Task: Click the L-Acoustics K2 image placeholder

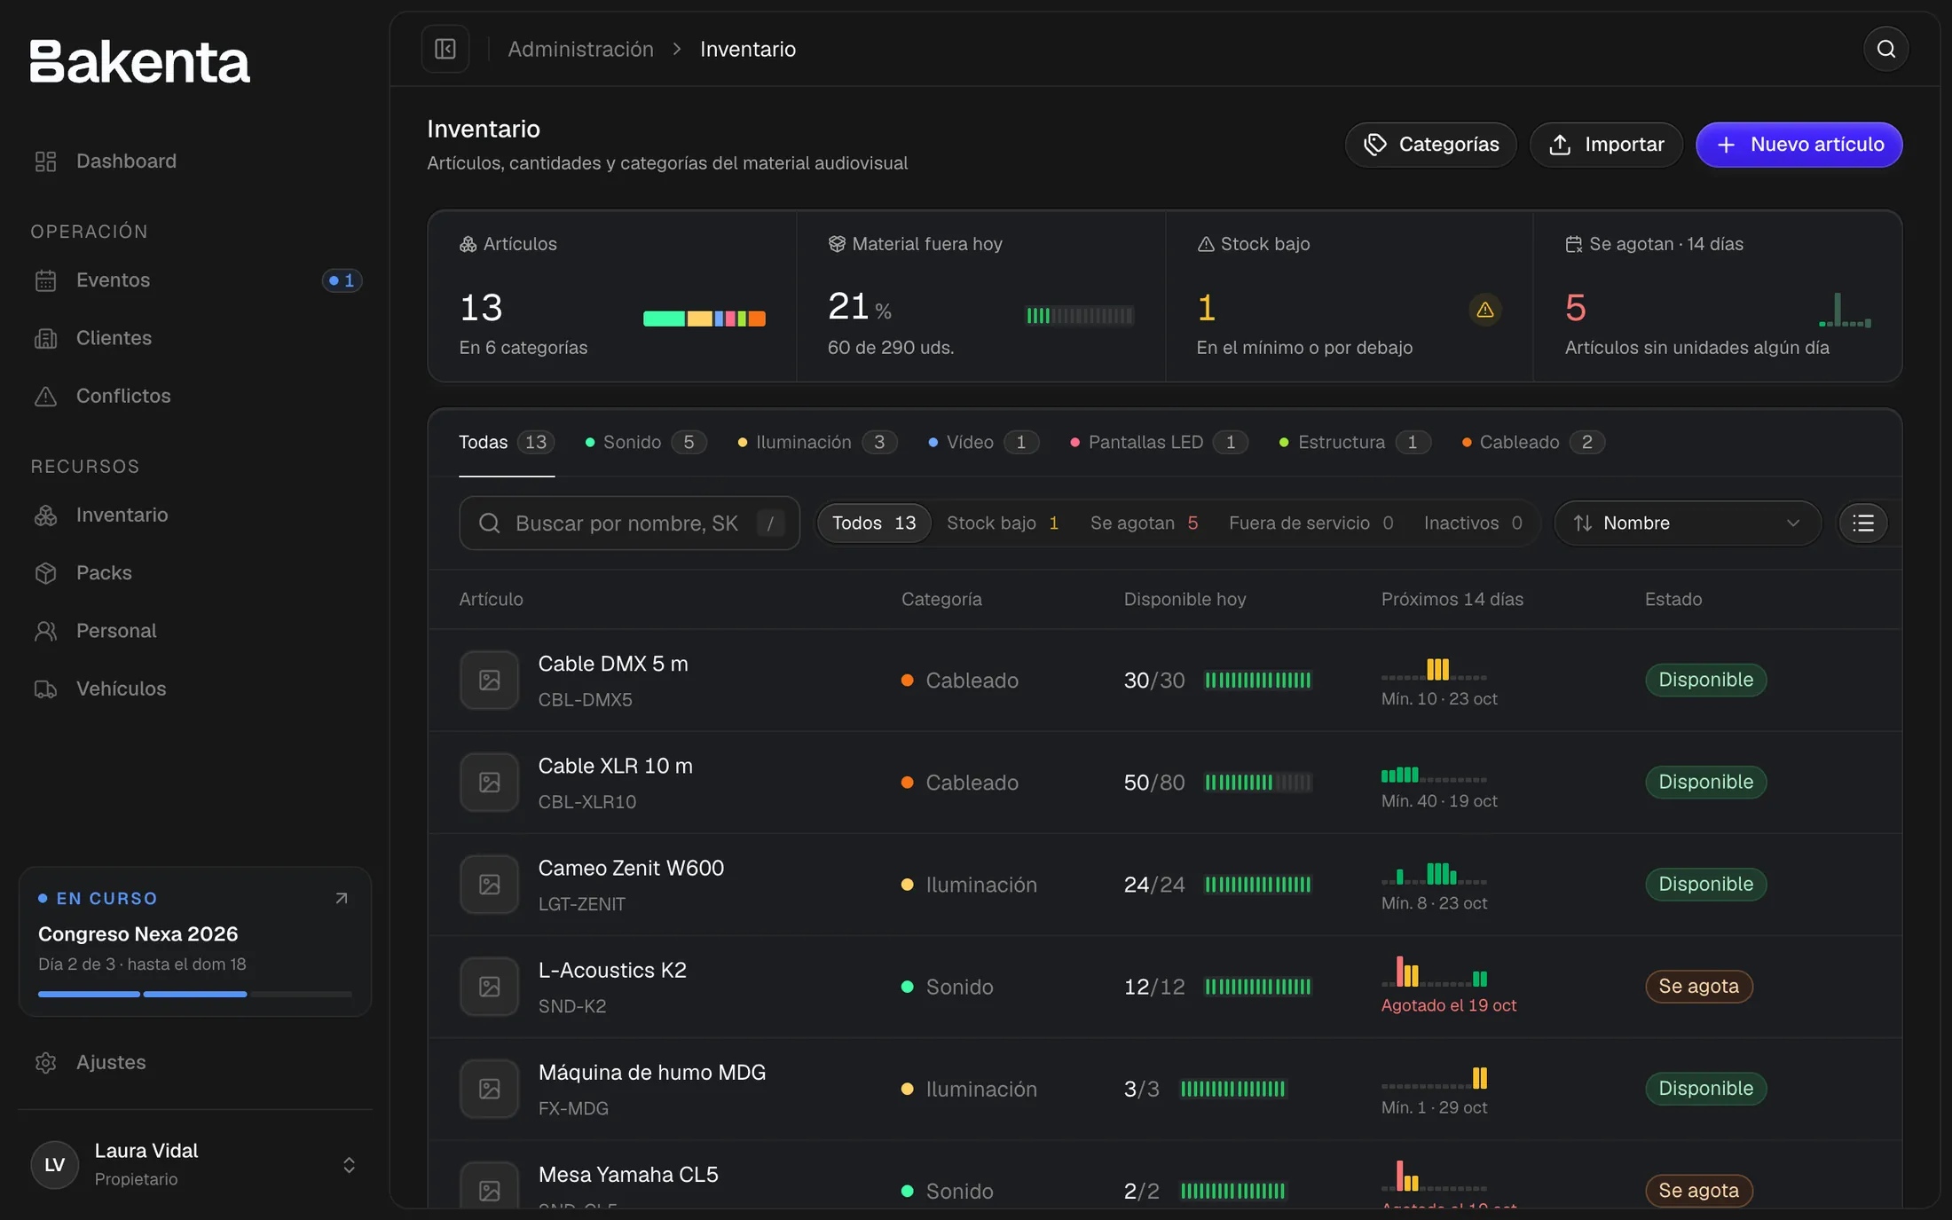Action: (x=489, y=987)
